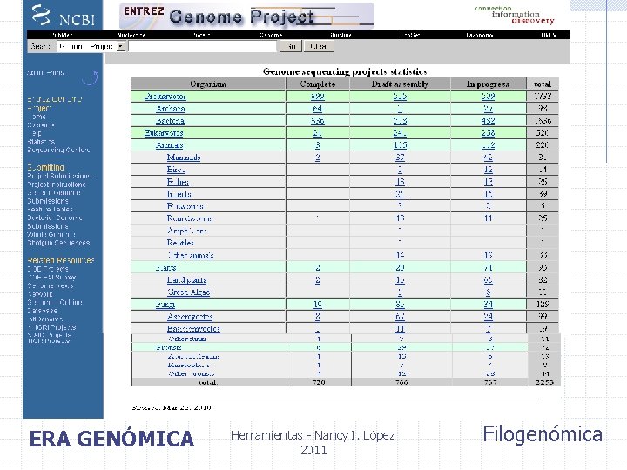
Task: Open PubMed in the top navigation bar
Action: (63, 35)
